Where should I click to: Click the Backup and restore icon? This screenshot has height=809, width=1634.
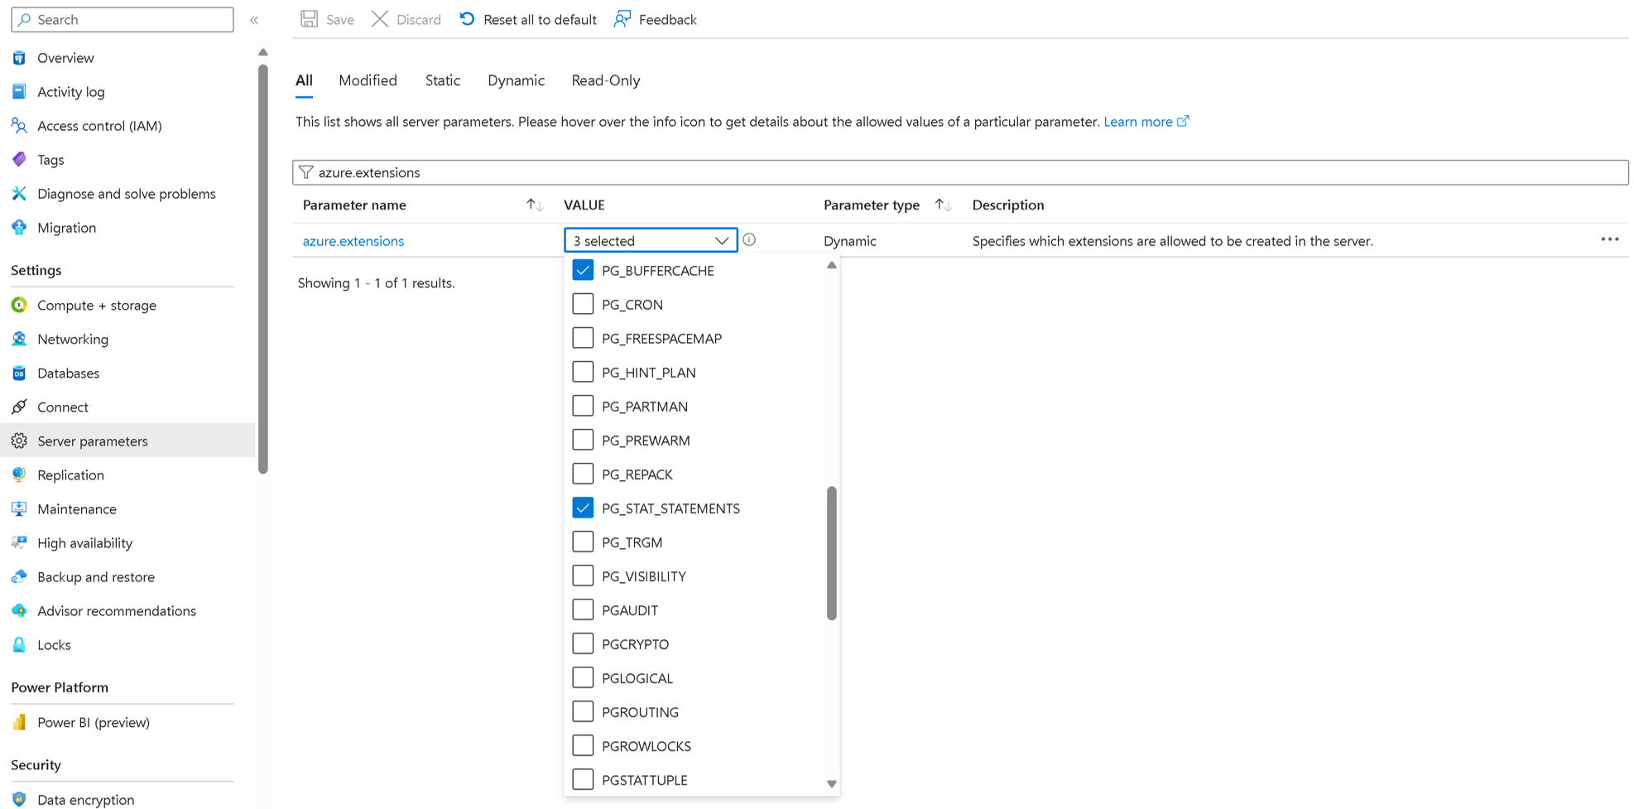19,577
